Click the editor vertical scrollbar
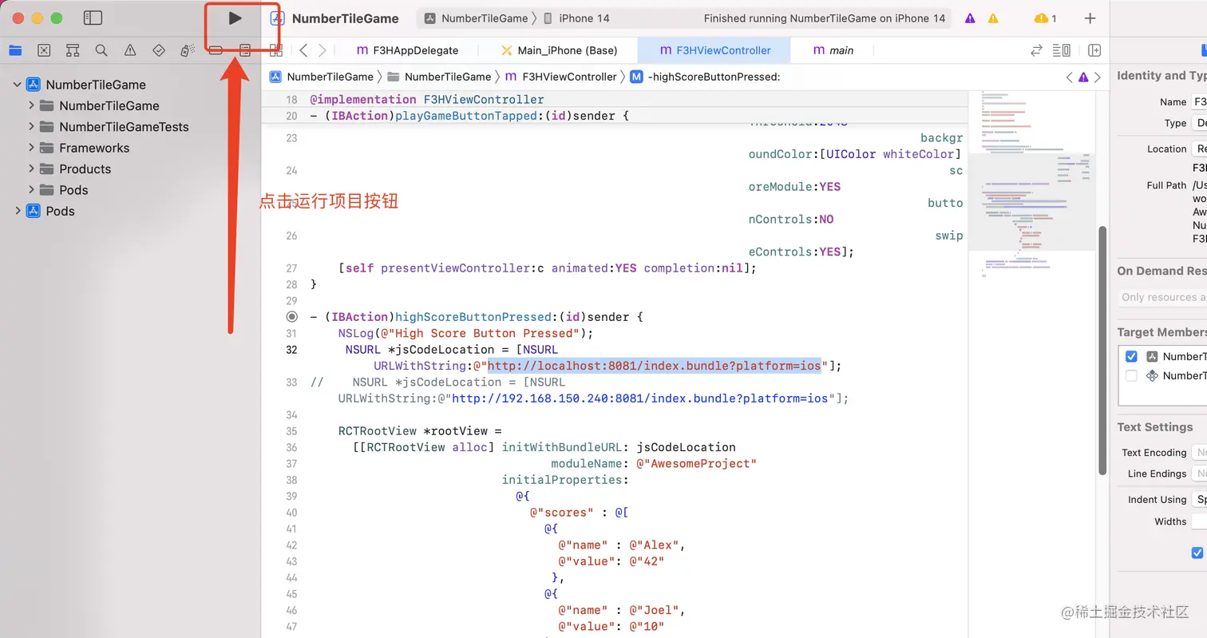The width and height of the screenshot is (1207, 638). pos(1103,351)
